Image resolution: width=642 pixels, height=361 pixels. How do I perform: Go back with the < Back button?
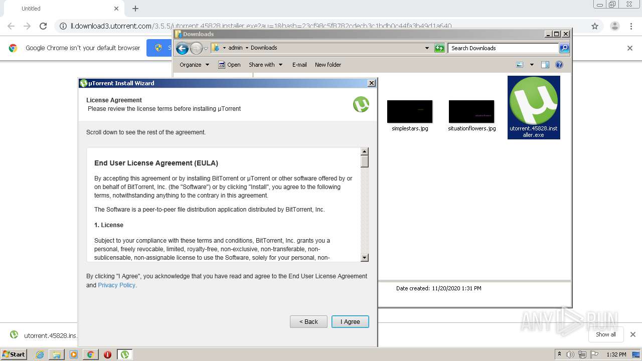coord(308,322)
